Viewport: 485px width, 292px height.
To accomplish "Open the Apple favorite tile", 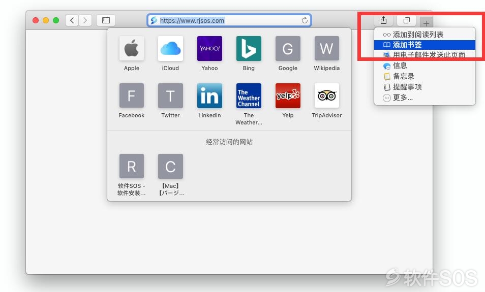I will (132, 49).
